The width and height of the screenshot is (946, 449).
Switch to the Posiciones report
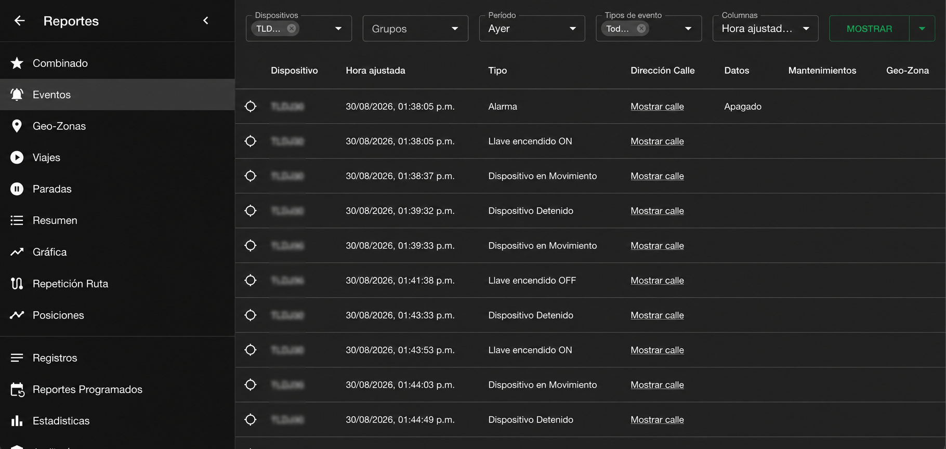coord(117,315)
